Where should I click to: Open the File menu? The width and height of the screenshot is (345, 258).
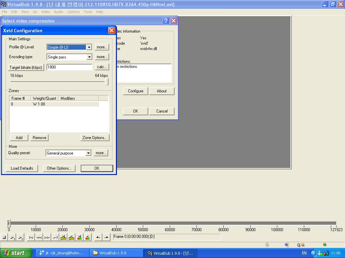(x=4, y=12)
